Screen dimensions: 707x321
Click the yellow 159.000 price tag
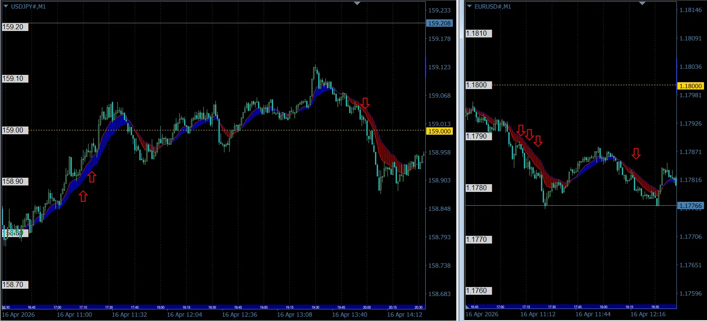coord(440,131)
